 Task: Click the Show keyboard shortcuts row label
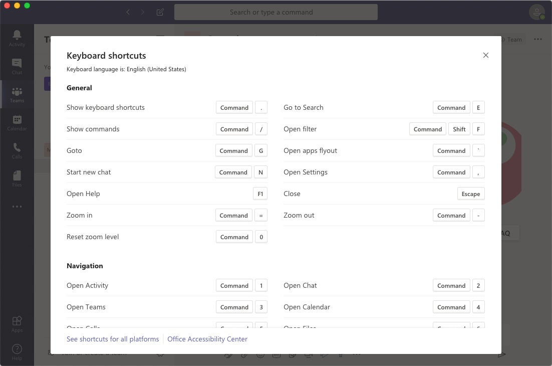coord(106,107)
